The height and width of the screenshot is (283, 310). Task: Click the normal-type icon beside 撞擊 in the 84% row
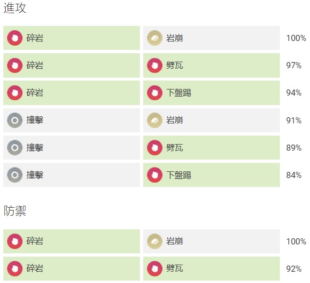[15, 175]
